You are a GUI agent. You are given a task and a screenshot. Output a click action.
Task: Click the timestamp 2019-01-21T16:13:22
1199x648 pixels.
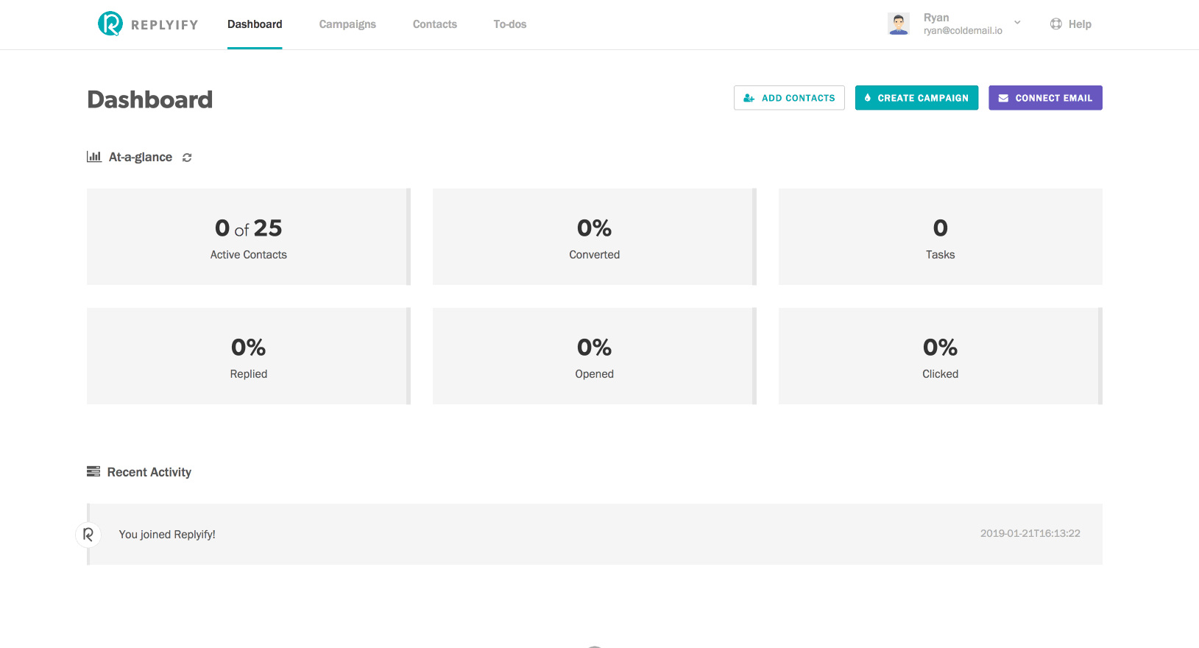(x=1030, y=533)
